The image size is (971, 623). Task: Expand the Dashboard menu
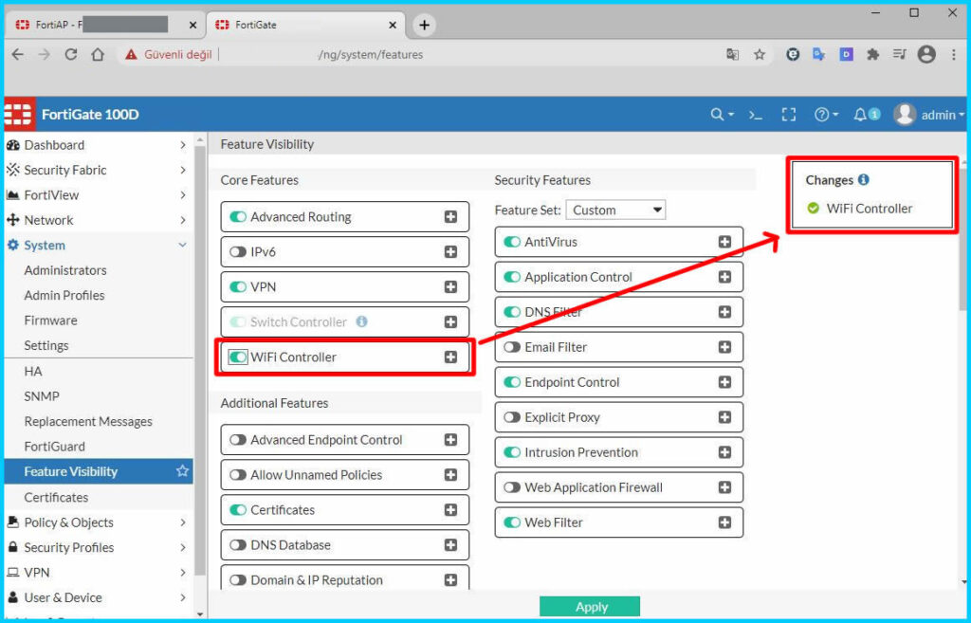click(x=97, y=145)
